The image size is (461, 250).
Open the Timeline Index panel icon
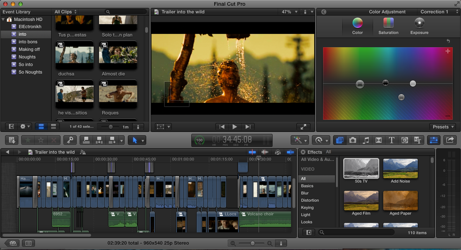click(28, 243)
